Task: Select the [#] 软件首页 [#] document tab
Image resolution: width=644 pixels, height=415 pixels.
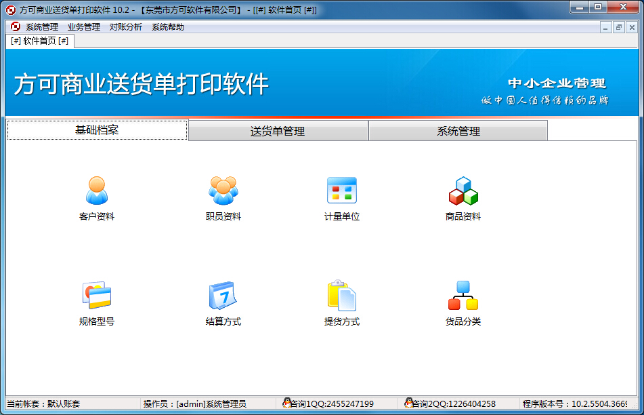Action: click(40, 41)
